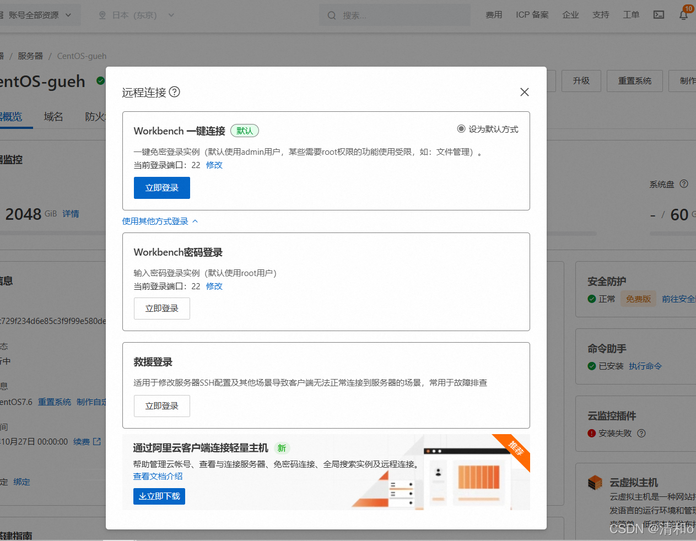The width and height of the screenshot is (696, 541).
Task: Open 工单 menu in top bar
Action: pos(632,15)
